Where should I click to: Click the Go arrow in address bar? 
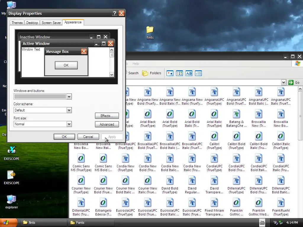point(291,82)
